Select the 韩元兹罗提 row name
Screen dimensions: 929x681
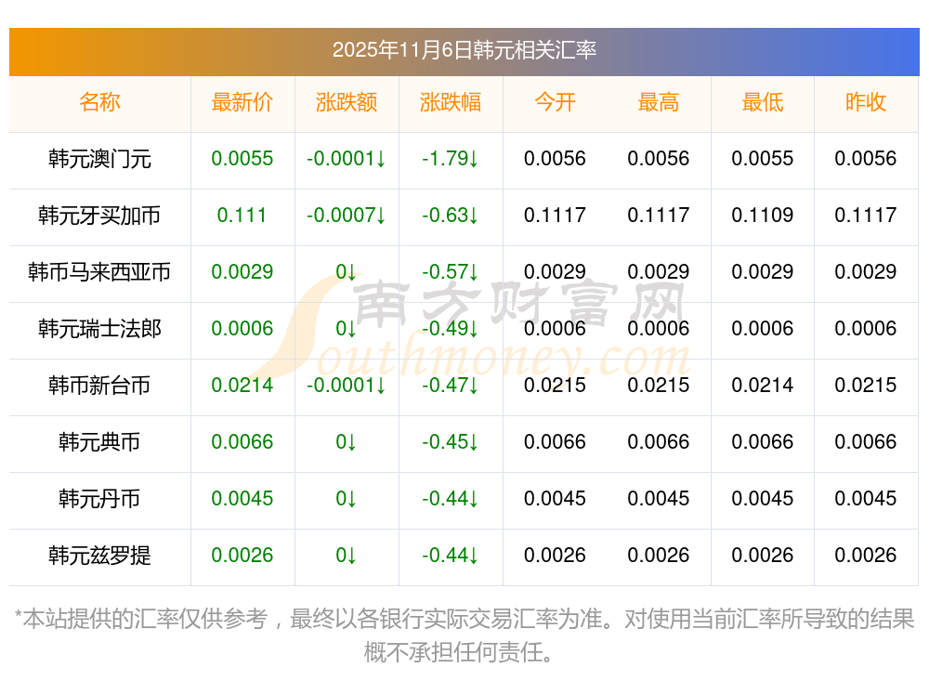click(x=99, y=556)
